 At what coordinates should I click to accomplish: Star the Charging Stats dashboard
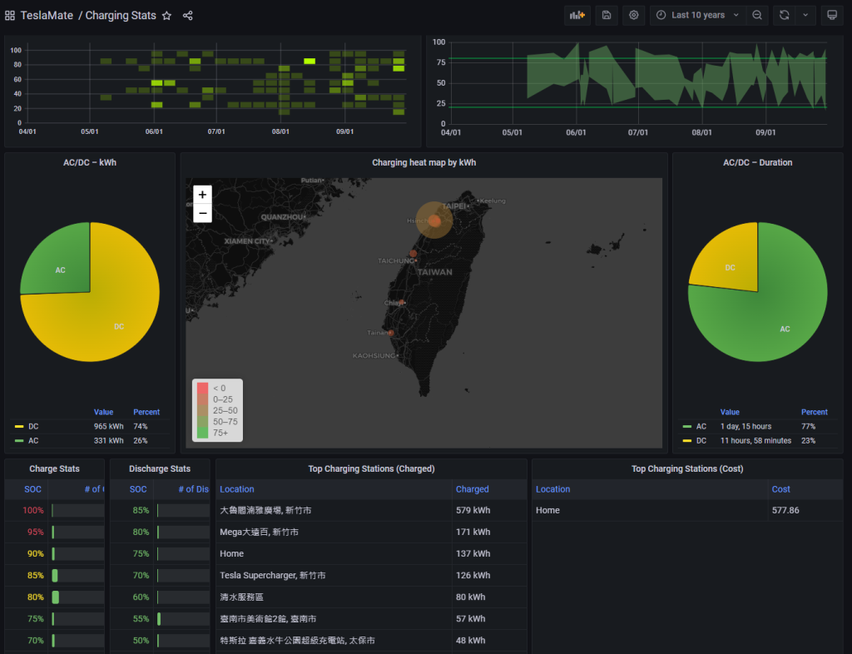166,16
